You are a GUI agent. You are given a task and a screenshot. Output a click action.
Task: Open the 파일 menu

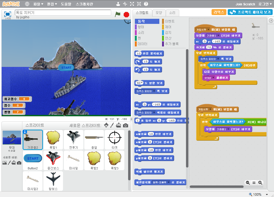click(x=38, y=4)
